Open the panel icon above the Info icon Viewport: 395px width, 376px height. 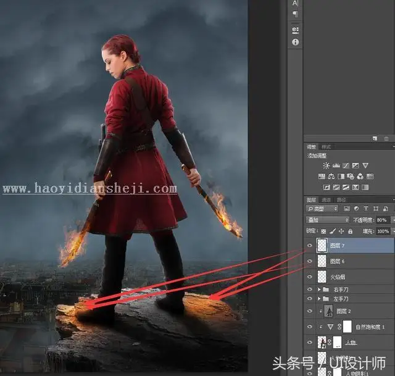[295, 30]
